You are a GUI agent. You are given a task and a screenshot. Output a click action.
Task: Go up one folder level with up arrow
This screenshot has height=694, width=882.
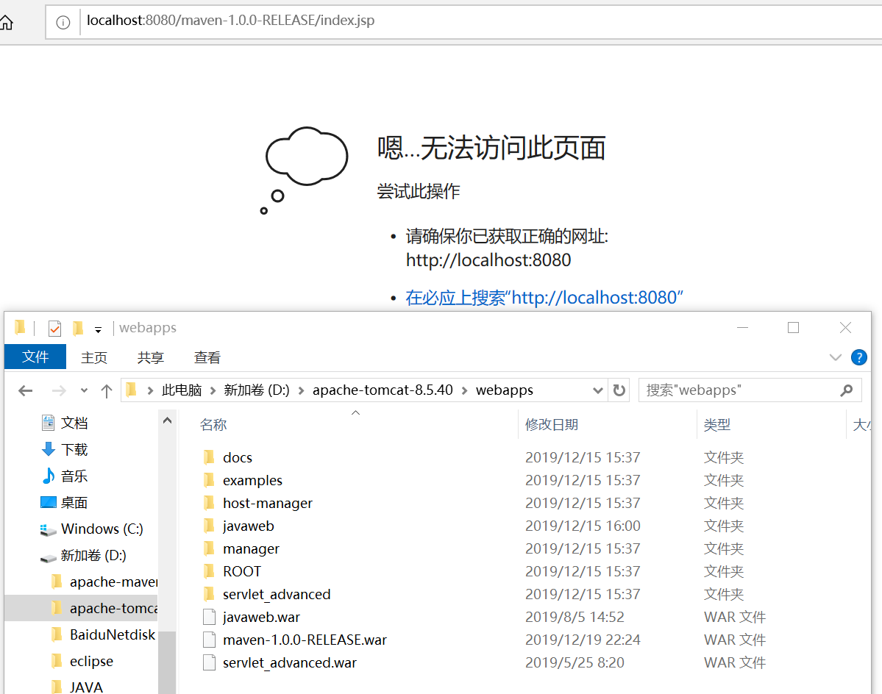pos(107,390)
